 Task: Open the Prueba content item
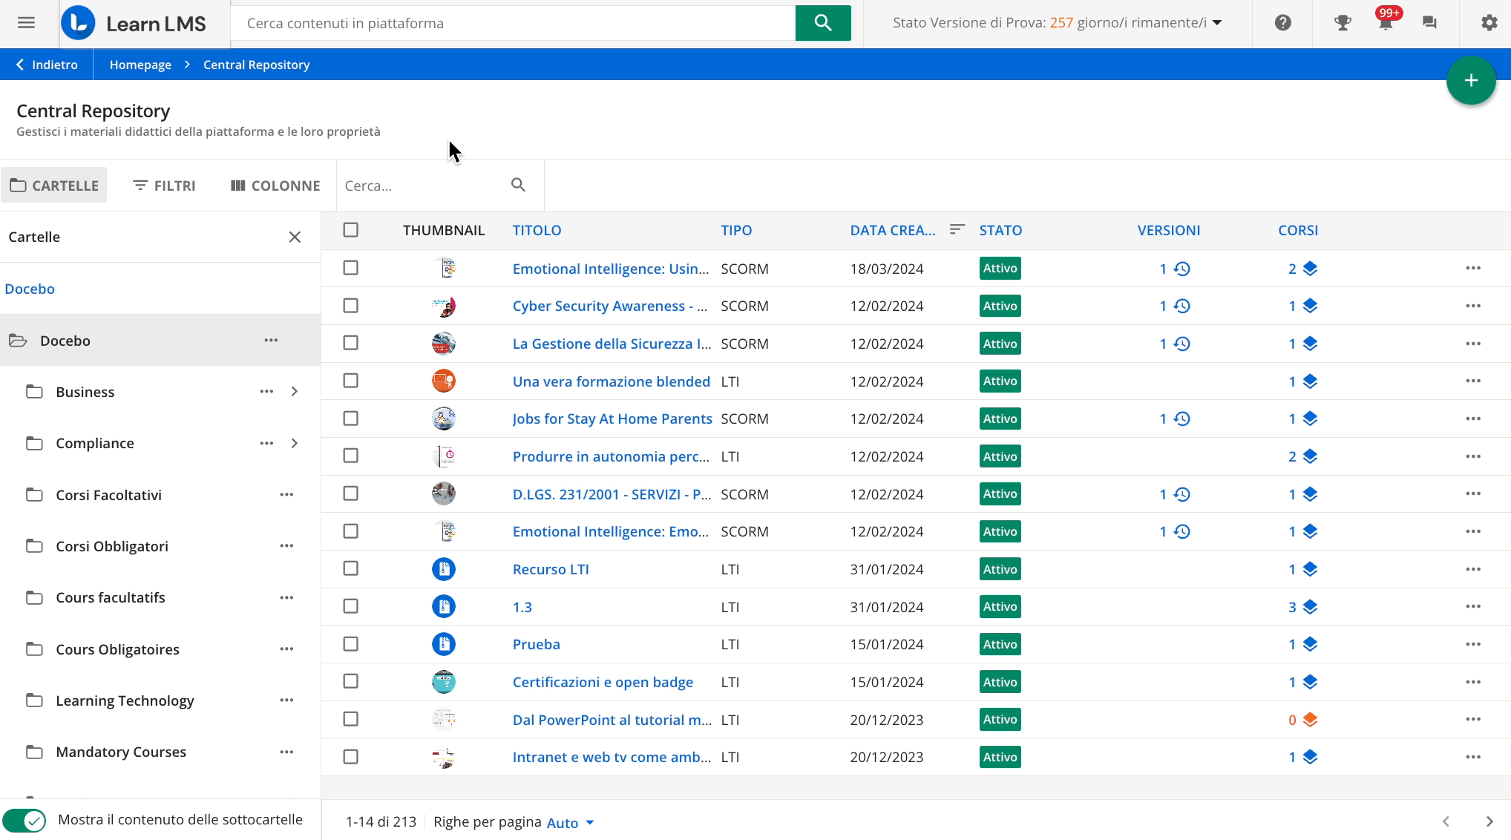click(536, 644)
